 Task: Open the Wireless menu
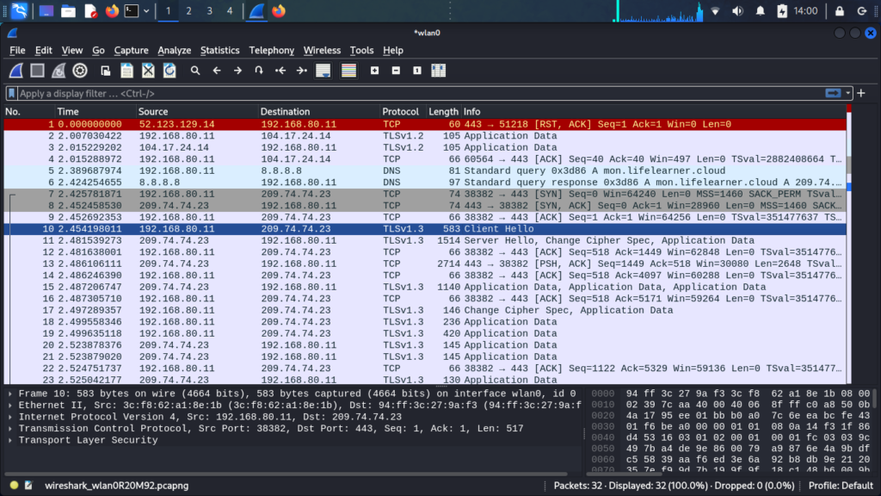[322, 50]
